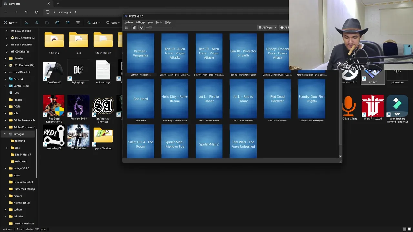Screen dimensions: 413x232
Task: Switch Explorer to large icons view in status bar
Action: coord(410,229)
